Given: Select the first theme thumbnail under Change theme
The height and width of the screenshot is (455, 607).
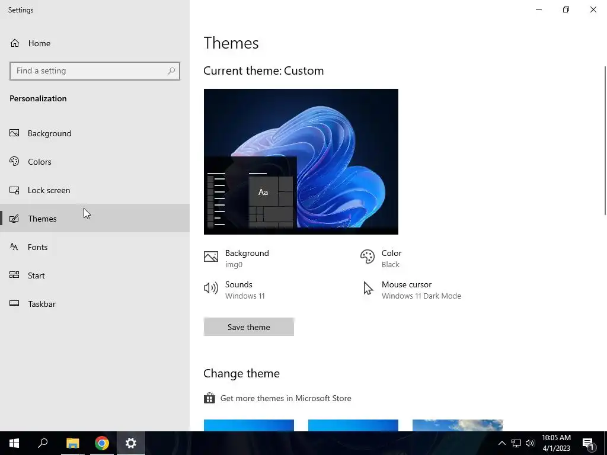Looking at the screenshot, I should click(x=249, y=425).
